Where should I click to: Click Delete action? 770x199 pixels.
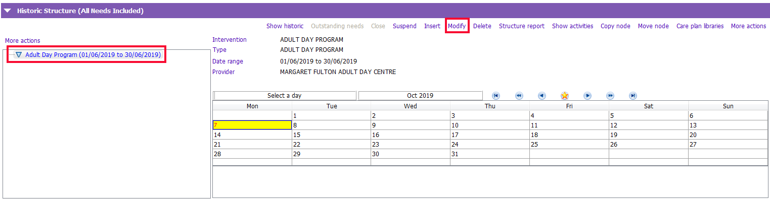pyautogui.click(x=482, y=26)
